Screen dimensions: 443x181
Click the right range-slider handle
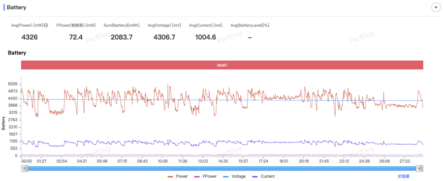tap(420, 169)
